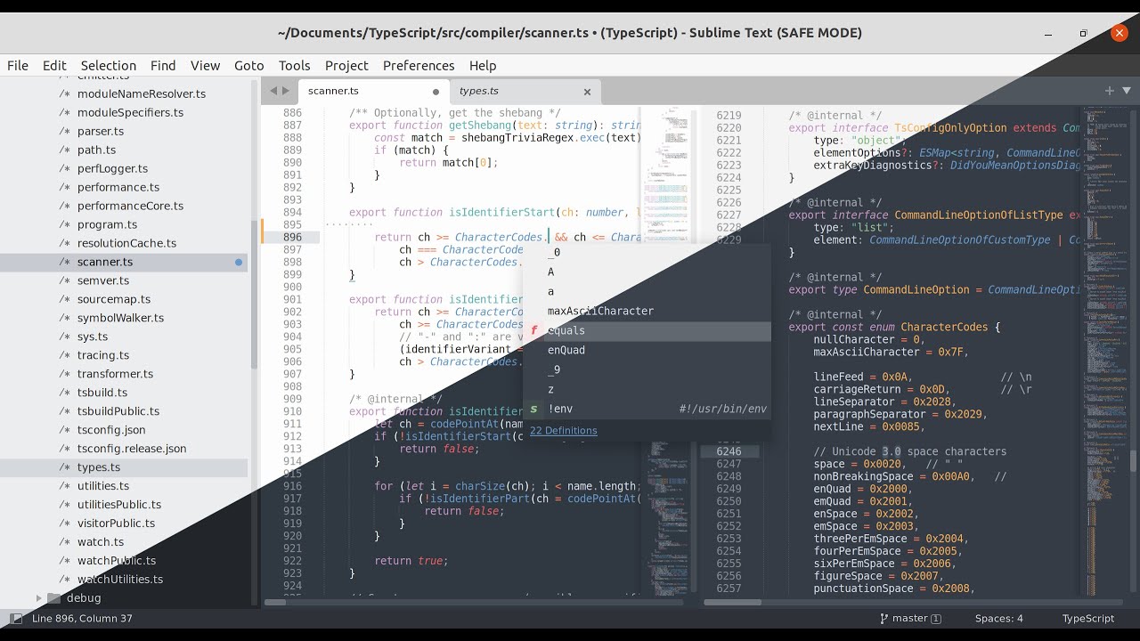
Task: Choose the maxAsciiCharacter completion
Action: click(x=647, y=311)
